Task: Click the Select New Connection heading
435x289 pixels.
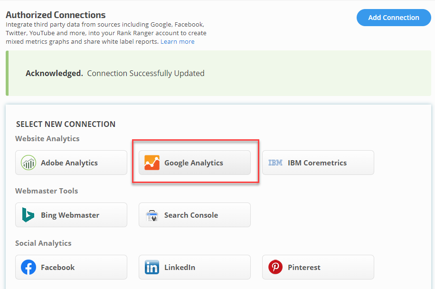Action: click(x=66, y=124)
